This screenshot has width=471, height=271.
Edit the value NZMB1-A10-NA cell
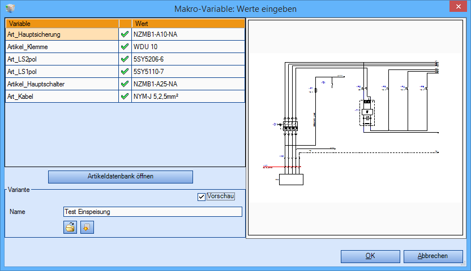[189, 34]
